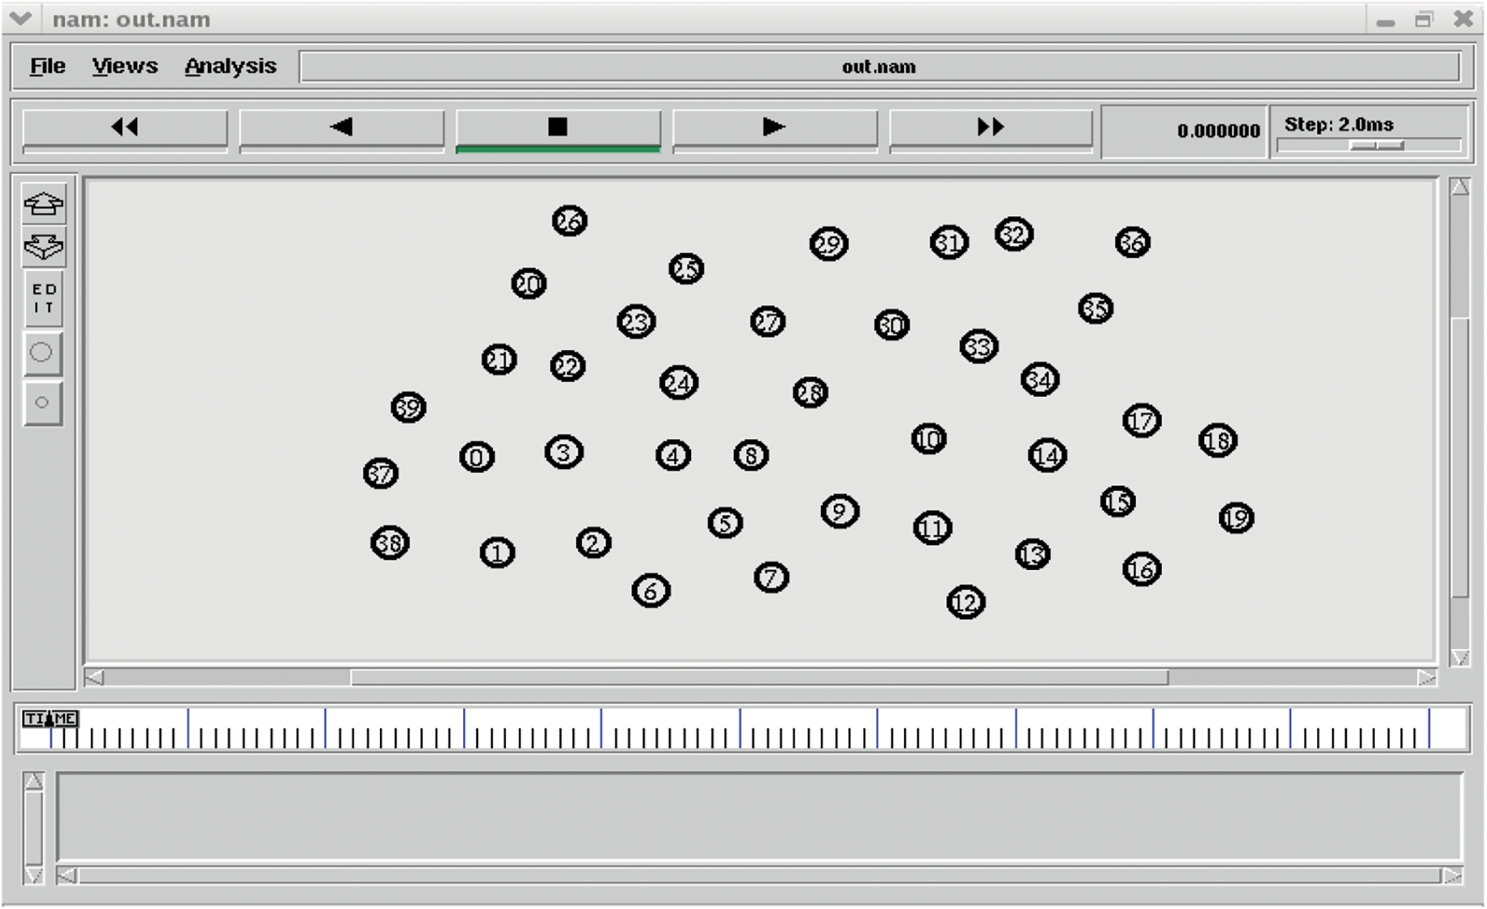Select the small circle node tool
This screenshot has height=909, width=1487.
tap(42, 403)
